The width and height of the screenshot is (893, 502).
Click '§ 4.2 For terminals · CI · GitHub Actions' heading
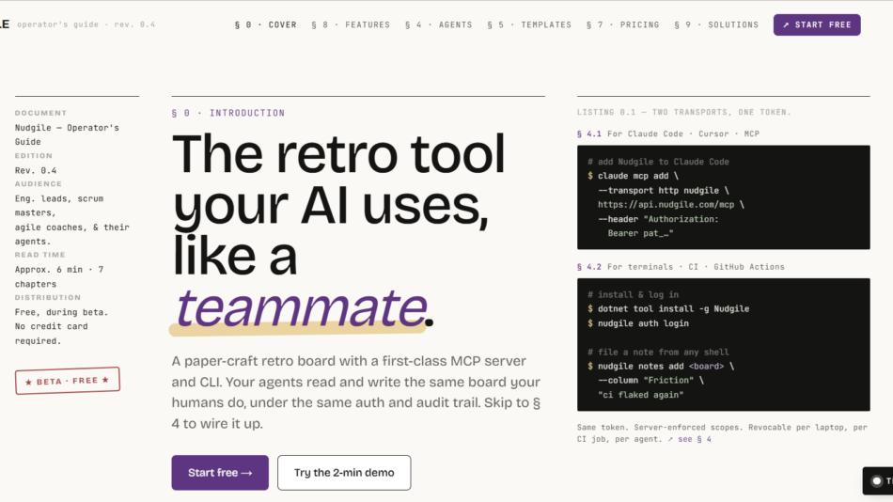(x=681, y=267)
